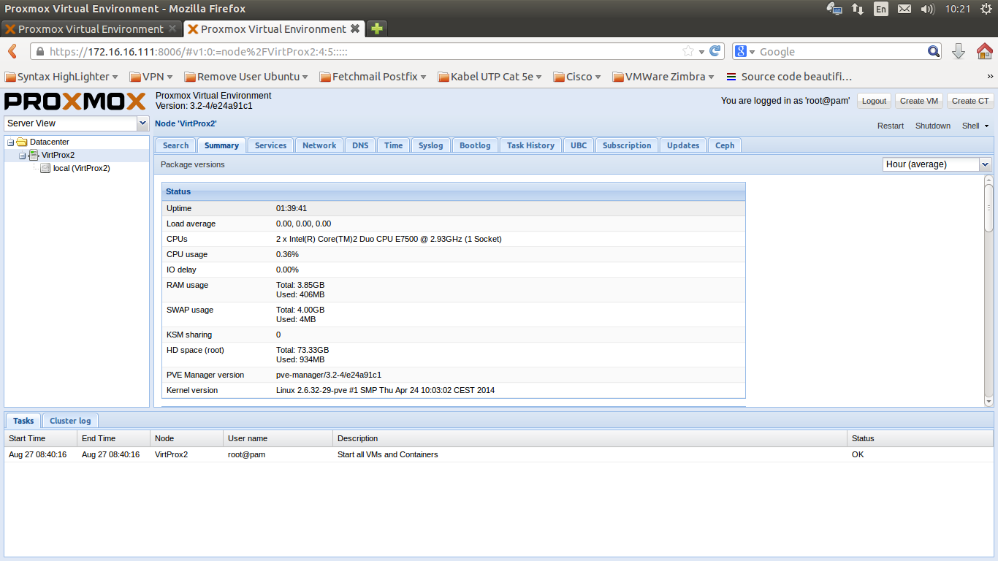Click the local storage disk icon

[x=45, y=168]
